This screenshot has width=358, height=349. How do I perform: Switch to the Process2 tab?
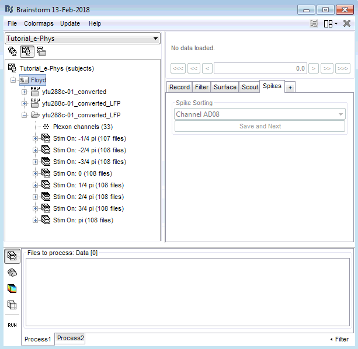coord(71,338)
